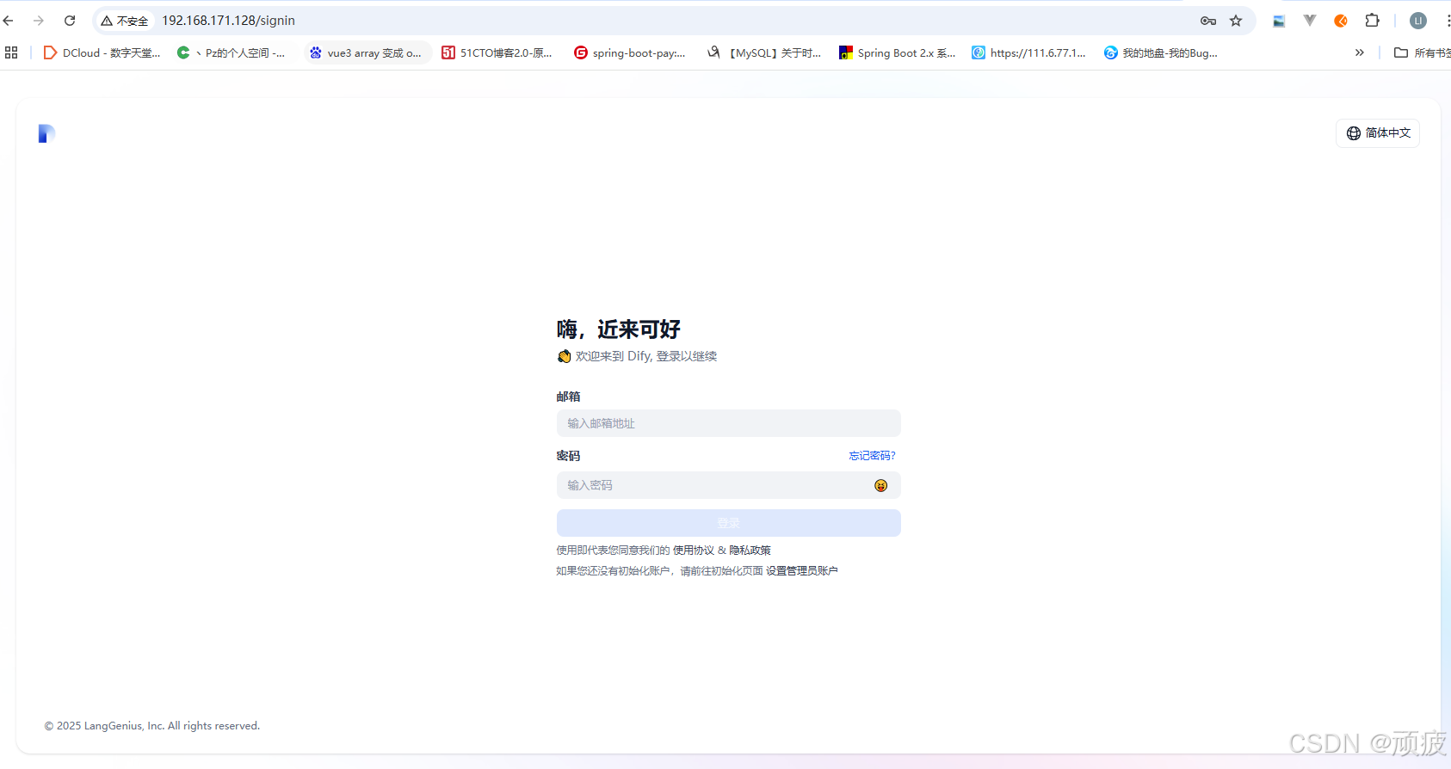
Task: Open the extensions puzzle icon
Action: [x=1373, y=21]
